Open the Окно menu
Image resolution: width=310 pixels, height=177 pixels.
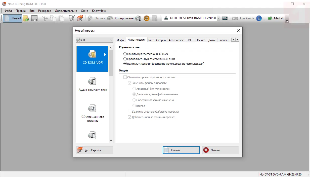85,11
